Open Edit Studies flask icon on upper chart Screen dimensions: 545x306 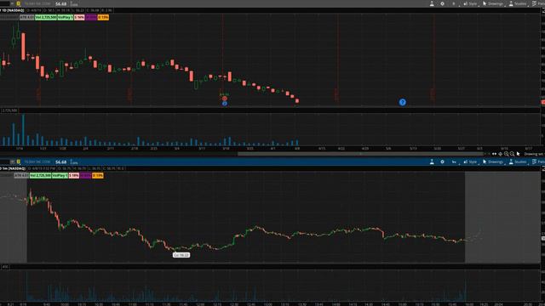[432, 3]
